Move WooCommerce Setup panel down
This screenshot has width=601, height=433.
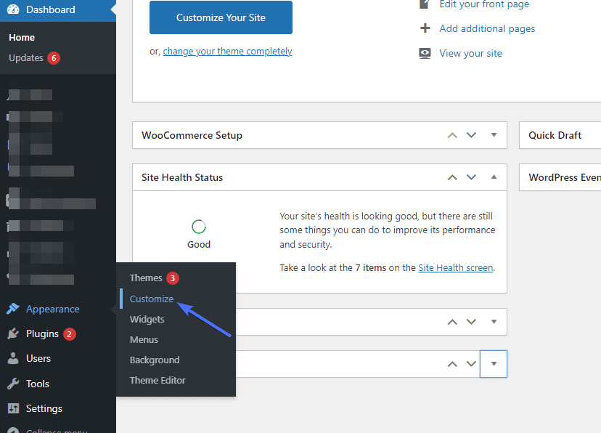pos(471,135)
